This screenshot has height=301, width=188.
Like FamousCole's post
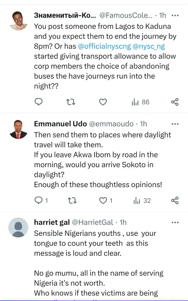[x=103, y=102]
